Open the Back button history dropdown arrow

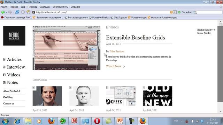[x=6, y=12]
